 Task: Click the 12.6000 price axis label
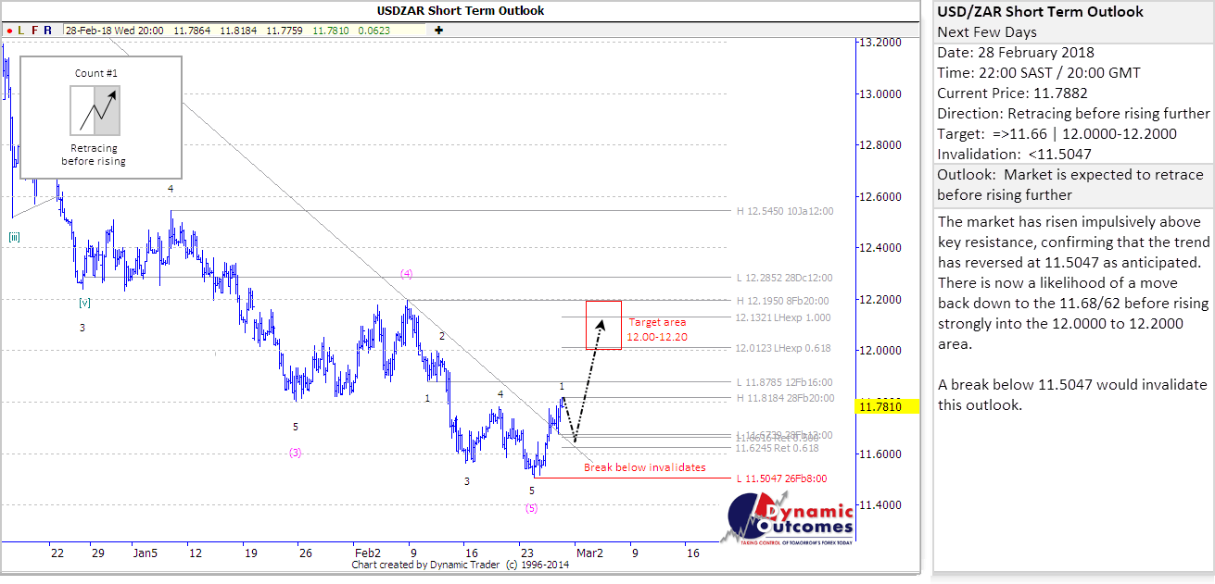coord(880,197)
